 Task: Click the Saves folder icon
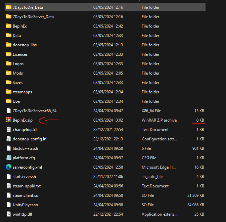click(9, 82)
